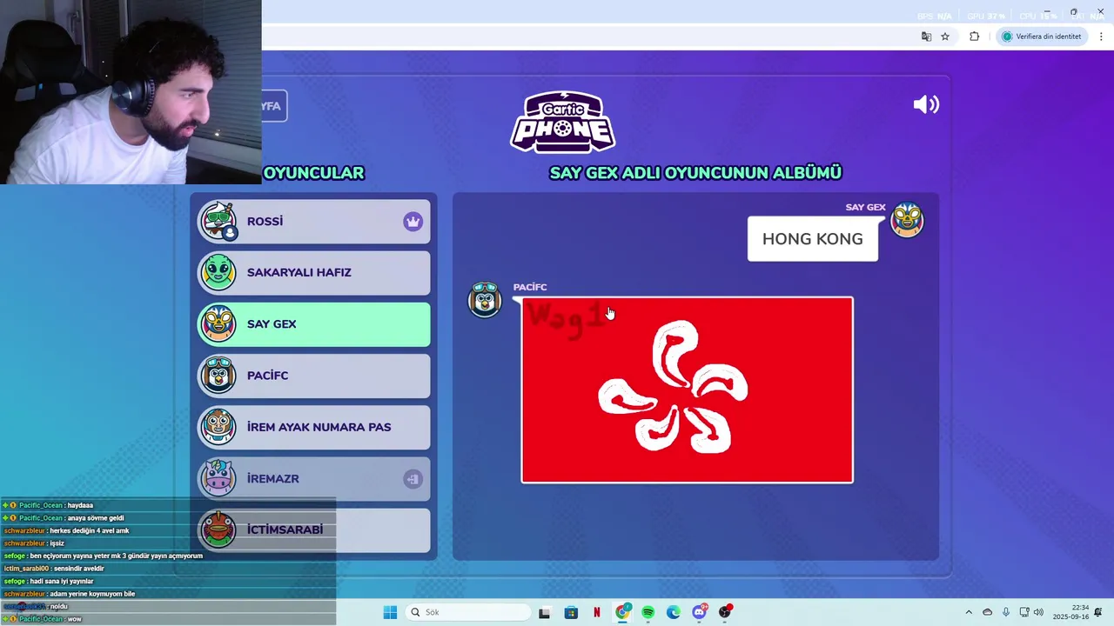Open the notification bell icon
This screenshot has width=1114, height=626.
tap(1098, 612)
